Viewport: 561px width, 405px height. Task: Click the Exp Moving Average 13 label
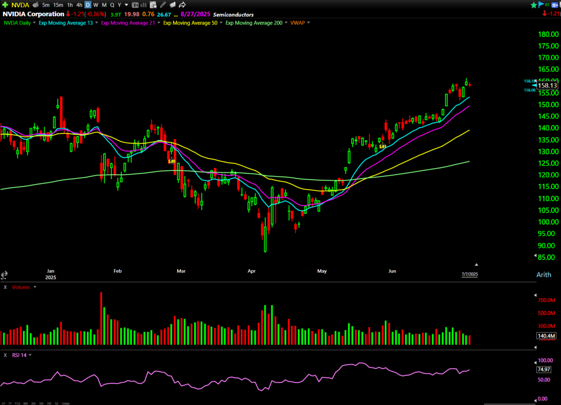(66, 23)
